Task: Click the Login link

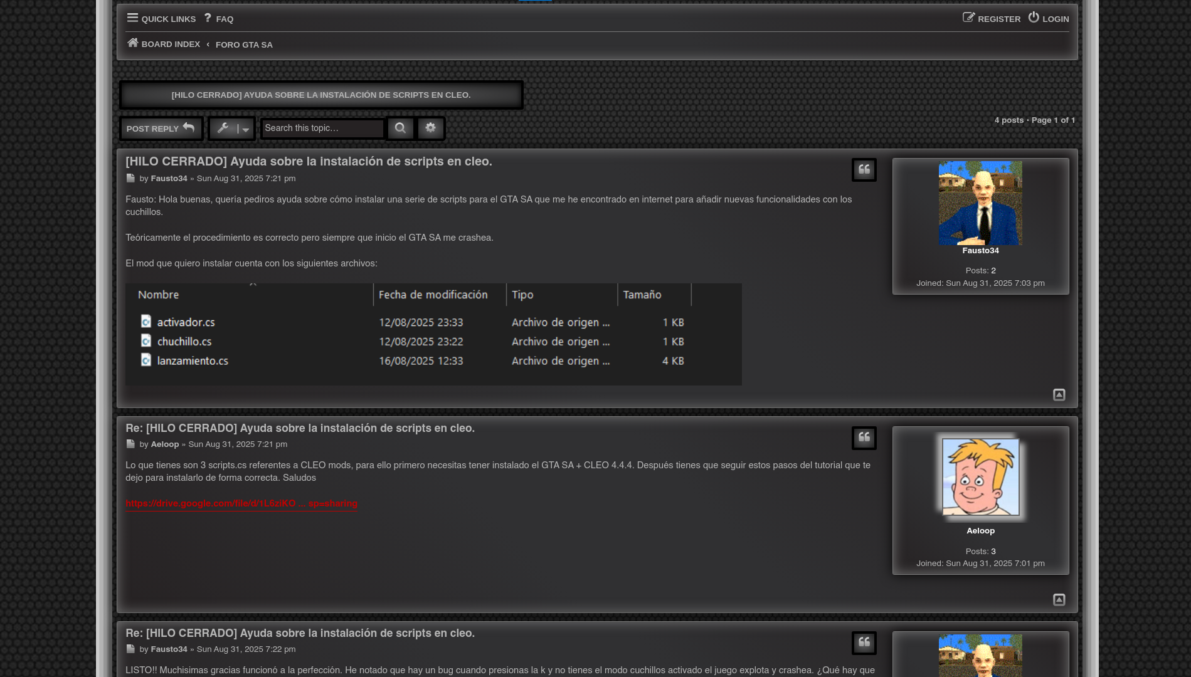Action: (x=1048, y=19)
